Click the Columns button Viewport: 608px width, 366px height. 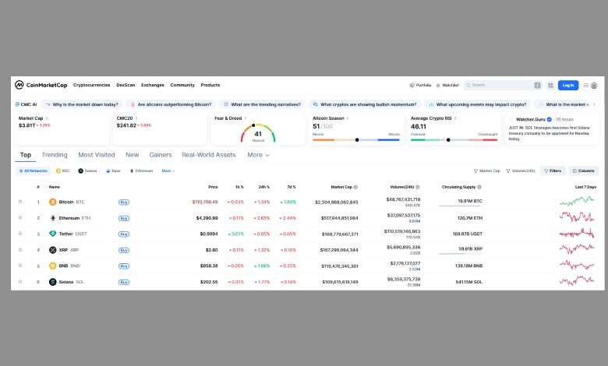coord(584,171)
